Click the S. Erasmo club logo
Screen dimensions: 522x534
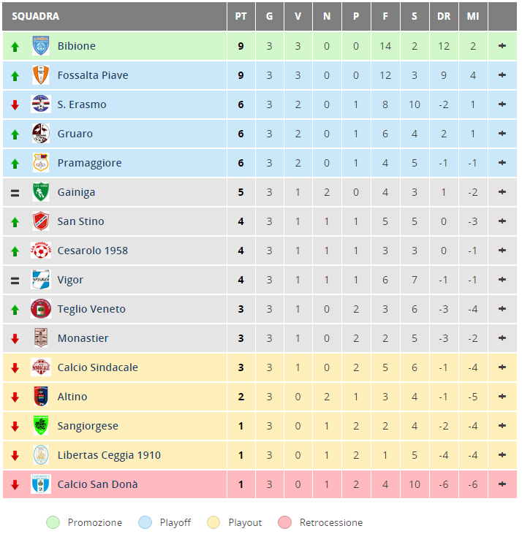40,104
